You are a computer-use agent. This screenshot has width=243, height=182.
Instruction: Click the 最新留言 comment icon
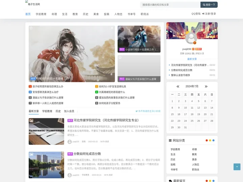170,181
